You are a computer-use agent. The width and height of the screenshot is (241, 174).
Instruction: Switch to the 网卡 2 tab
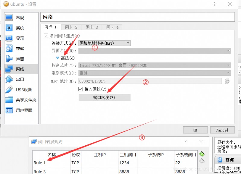tap(71, 27)
